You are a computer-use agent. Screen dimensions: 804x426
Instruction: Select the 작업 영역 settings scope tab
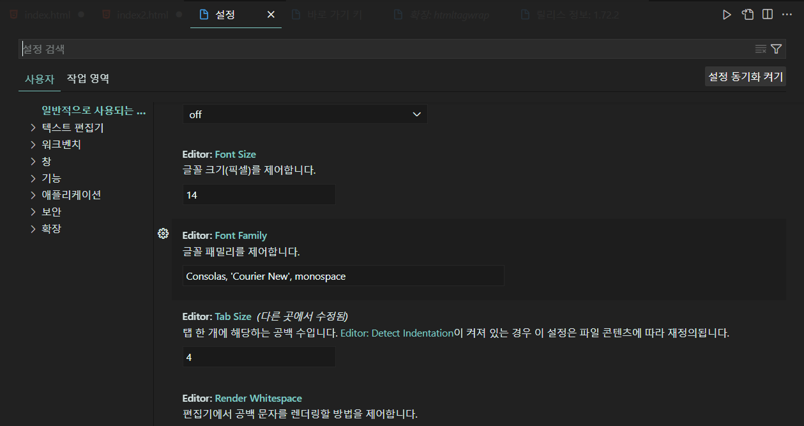tap(88, 79)
